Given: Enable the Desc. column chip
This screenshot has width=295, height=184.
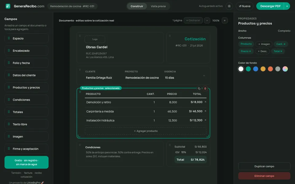Looking at the screenshot, I should click(x=262, y=51).
